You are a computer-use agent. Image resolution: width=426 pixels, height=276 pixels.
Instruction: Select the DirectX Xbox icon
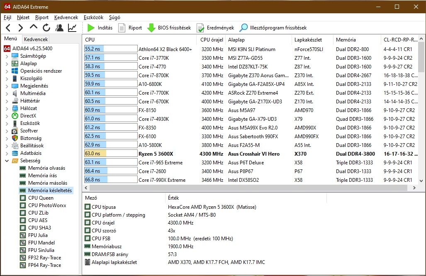click(15, 116)
